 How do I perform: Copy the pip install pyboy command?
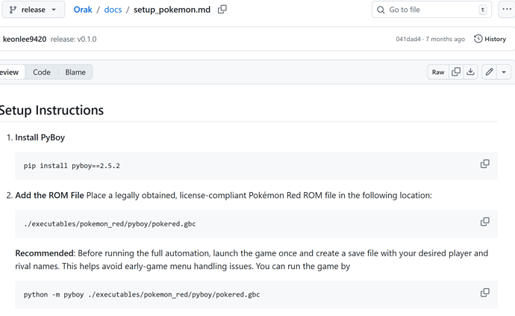(x=484, y=164)
